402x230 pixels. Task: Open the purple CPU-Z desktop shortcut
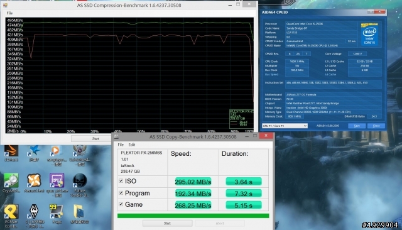pos(57,185)
